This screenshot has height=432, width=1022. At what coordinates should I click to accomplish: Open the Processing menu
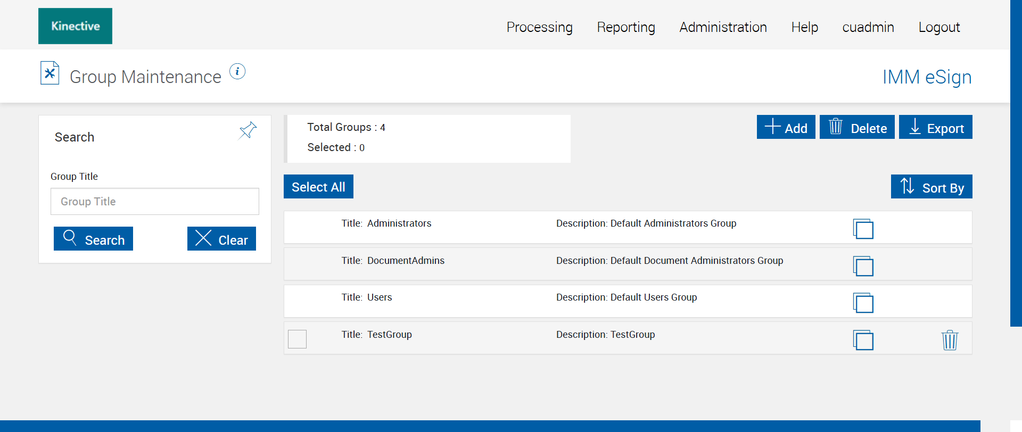(539, 27)
